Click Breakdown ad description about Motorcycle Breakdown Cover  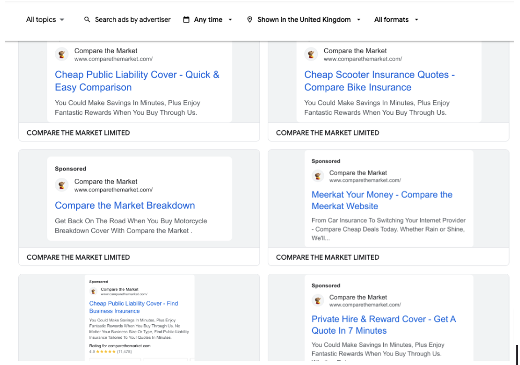131,226
